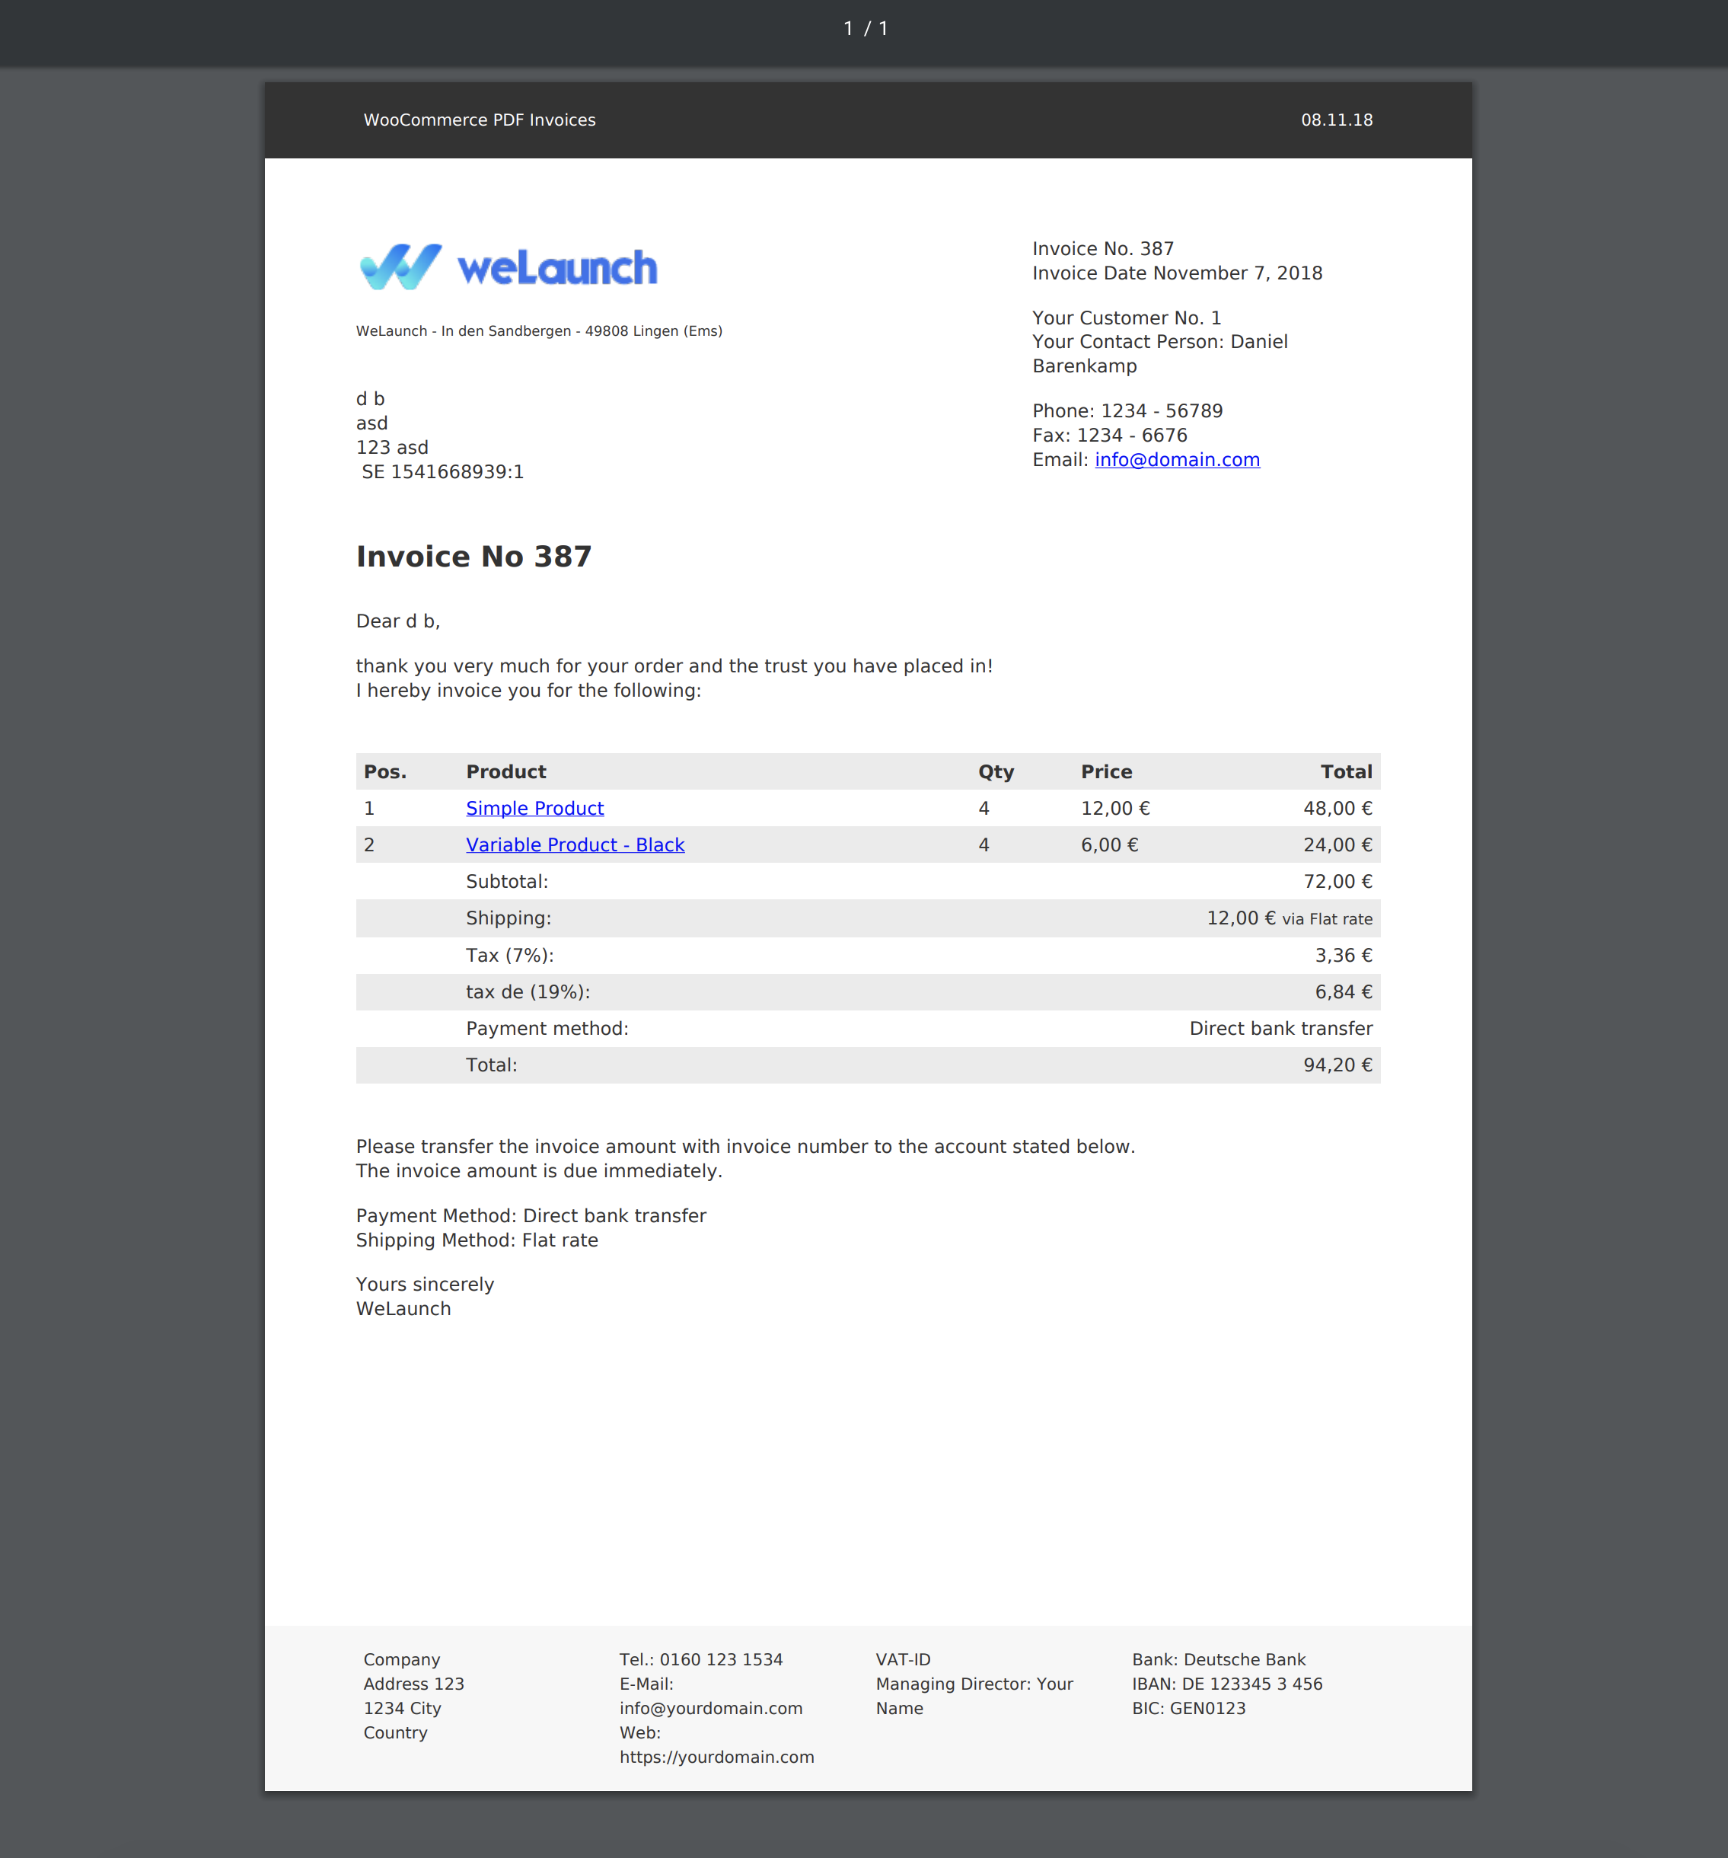Image resolution: width=1728 pixels, height=1858 pixels.
Task: Open the Variable Product - Black link
Action: (x=575, y=845)
